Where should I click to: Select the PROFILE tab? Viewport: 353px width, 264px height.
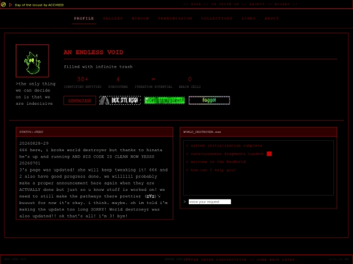coord(84,18)
